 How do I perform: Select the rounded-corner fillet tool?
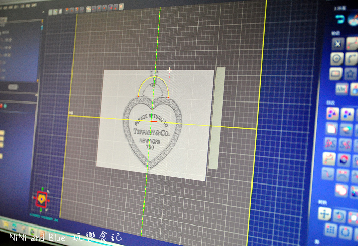point(331,129)
